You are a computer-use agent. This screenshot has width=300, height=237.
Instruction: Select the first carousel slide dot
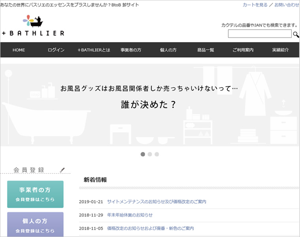tap(143, 154)
